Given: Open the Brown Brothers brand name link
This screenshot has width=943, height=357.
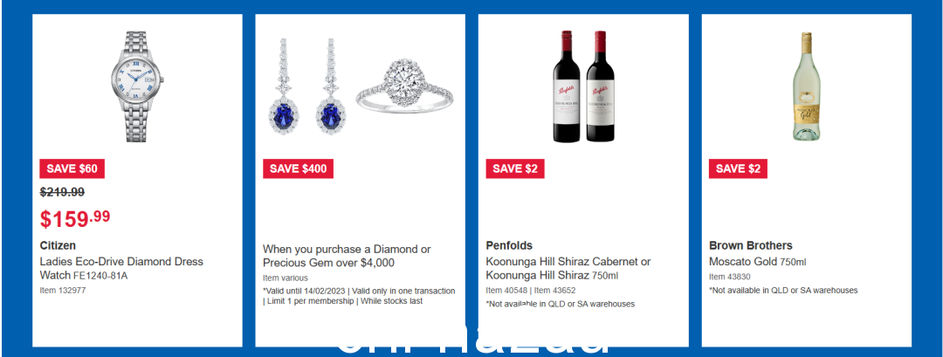Looking at the screenshot, I should pyautogui.click(x=751, y=246).
